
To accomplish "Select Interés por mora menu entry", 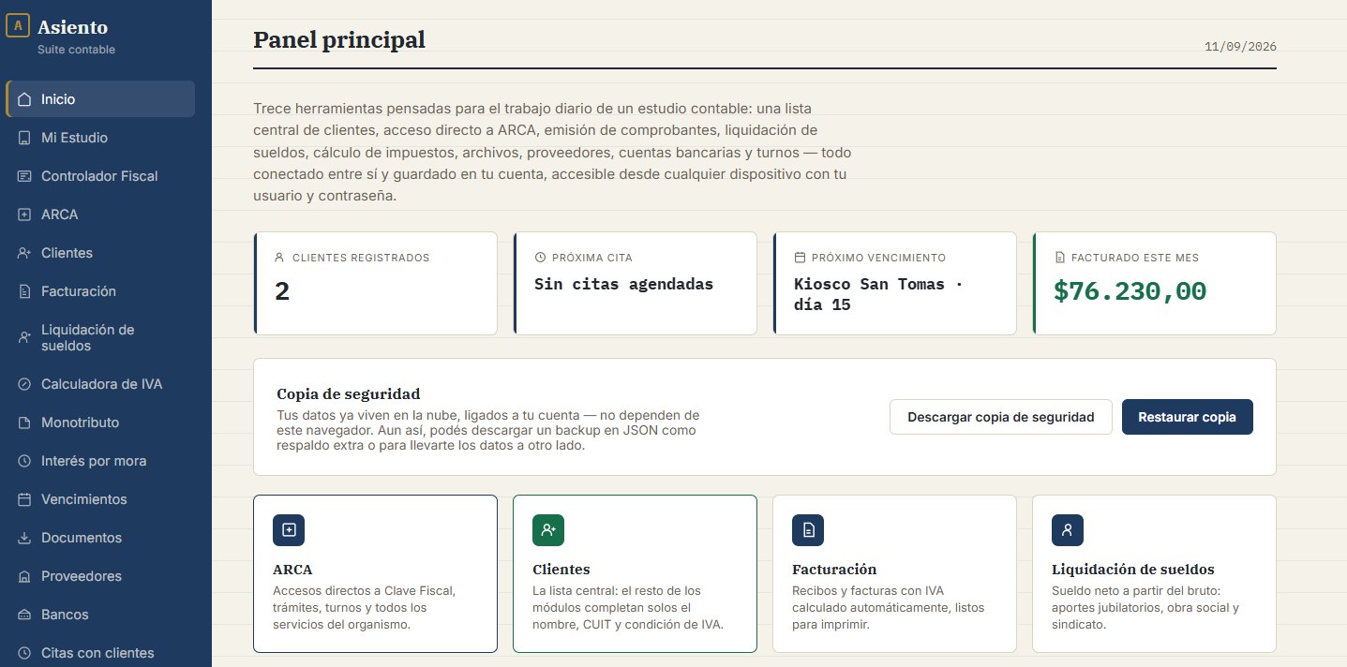I will (x=100, y=461).
